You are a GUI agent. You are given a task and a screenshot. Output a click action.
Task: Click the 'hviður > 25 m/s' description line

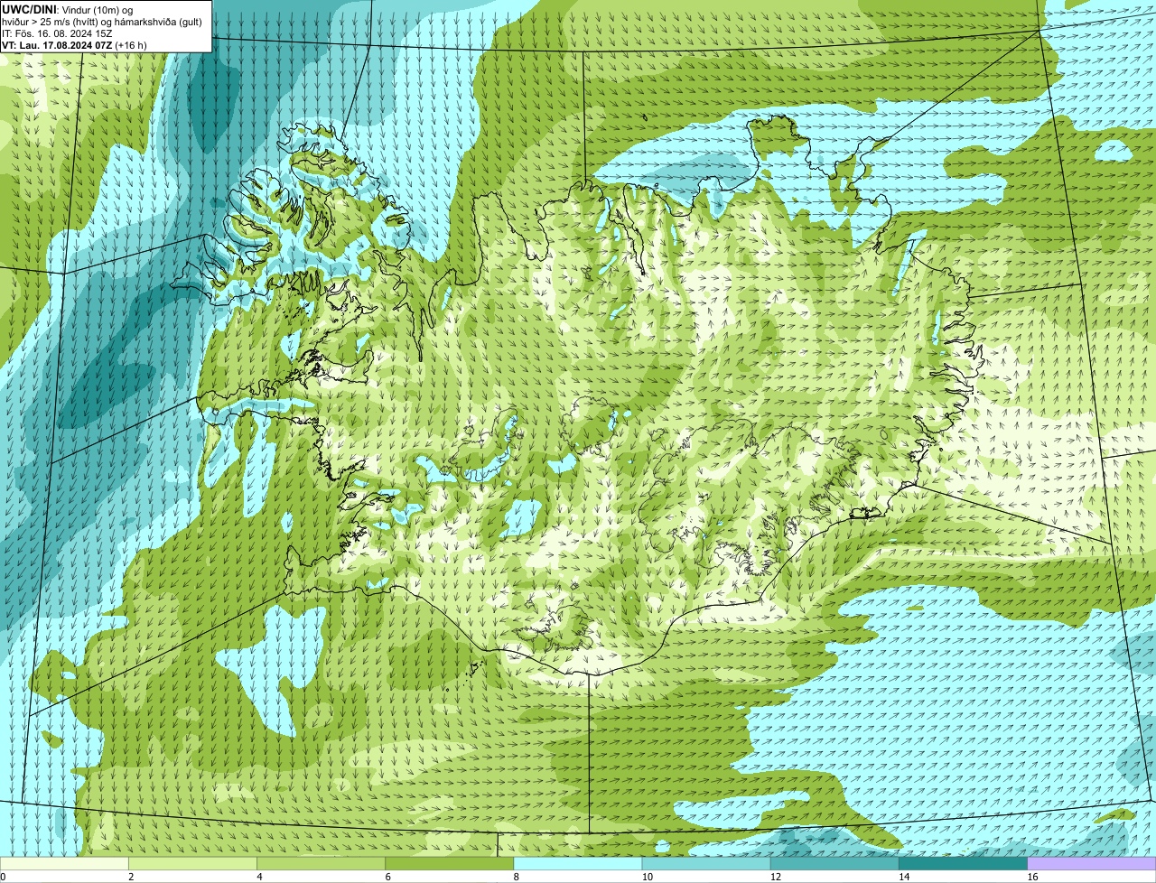102,22
